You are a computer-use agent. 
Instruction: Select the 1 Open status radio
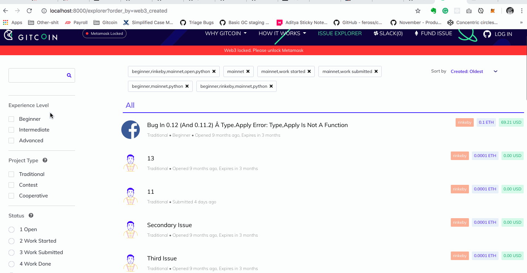coord(11,230)
